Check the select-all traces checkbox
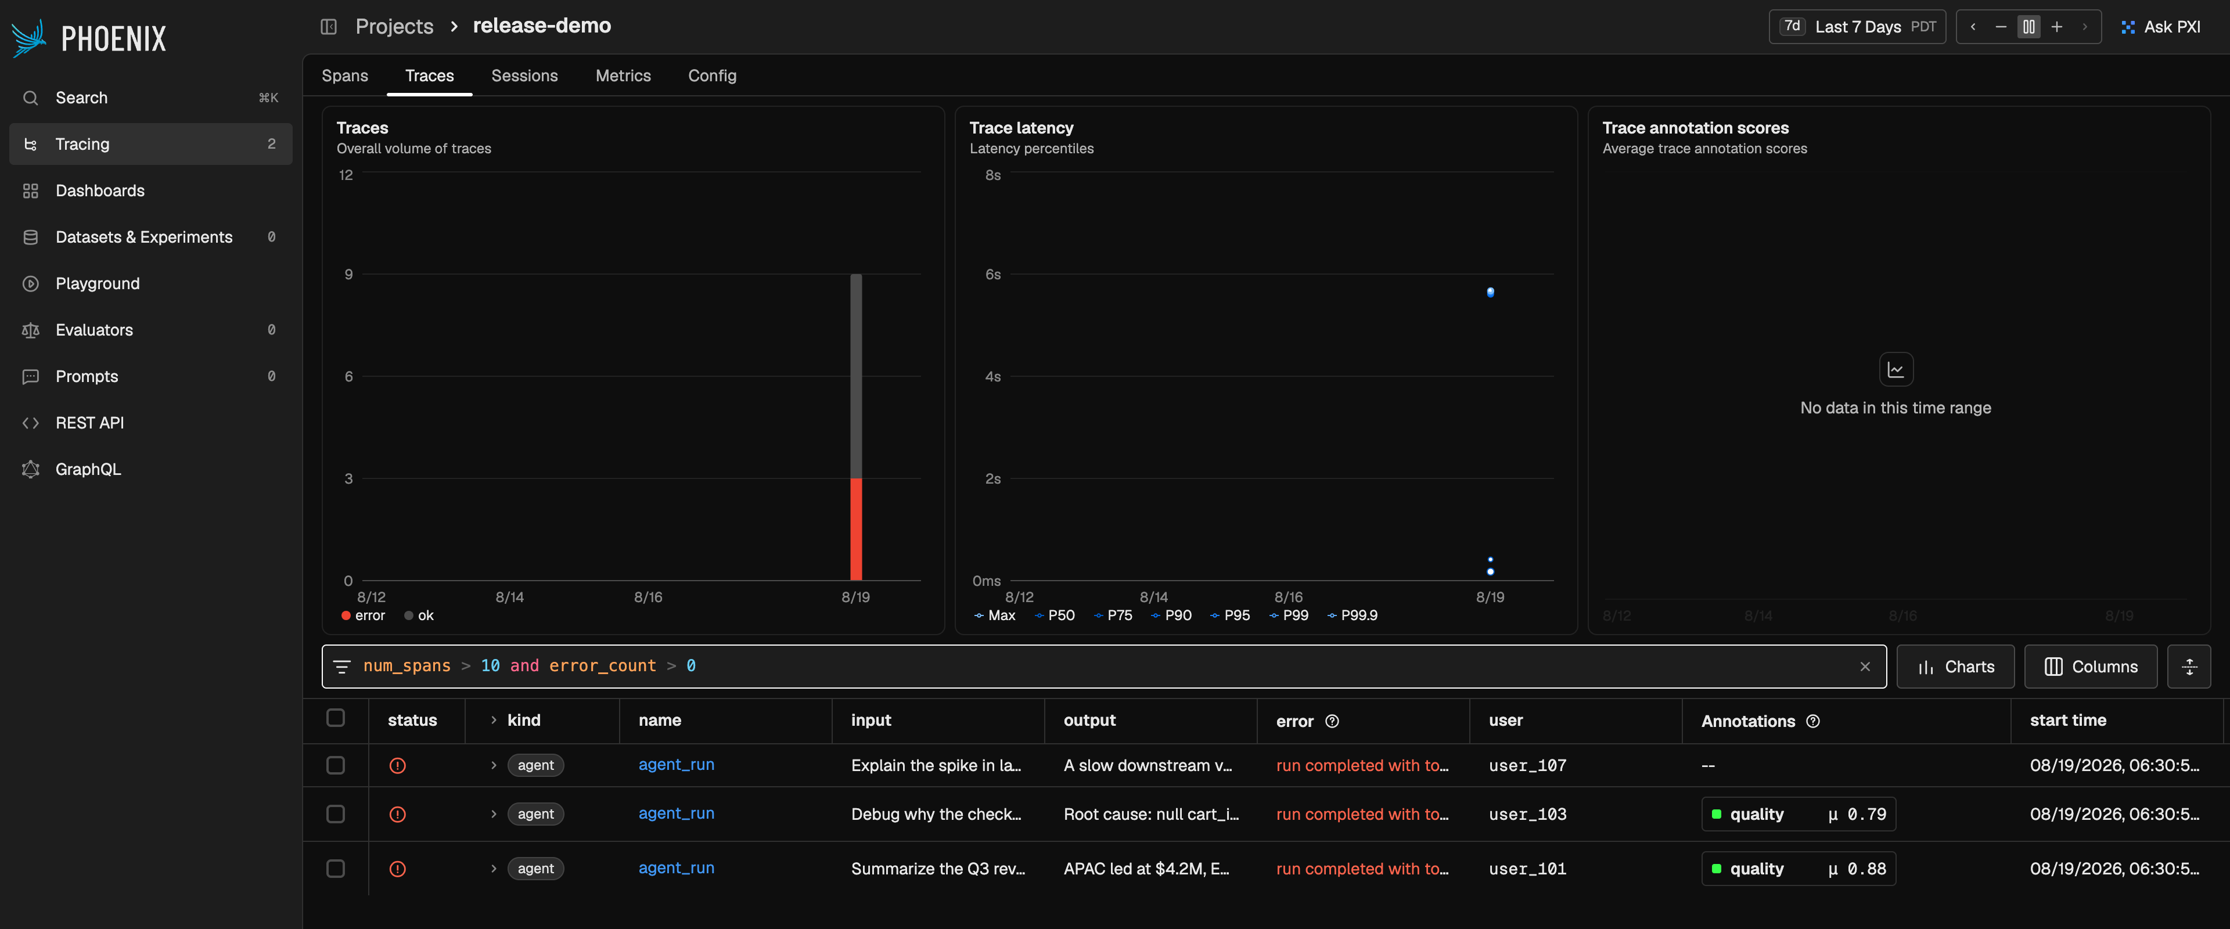 [x=335, y=718]
